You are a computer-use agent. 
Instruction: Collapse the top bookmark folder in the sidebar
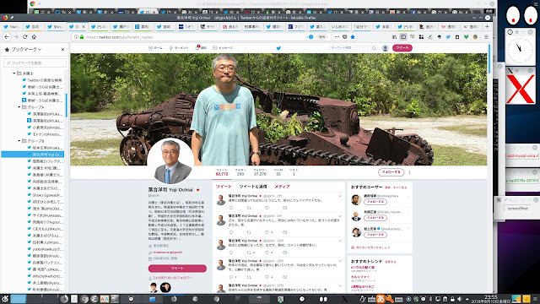point(14,73)
